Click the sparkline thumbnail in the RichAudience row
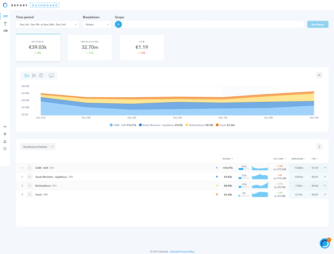Screen dimensions: 334x254 [260, 186]
